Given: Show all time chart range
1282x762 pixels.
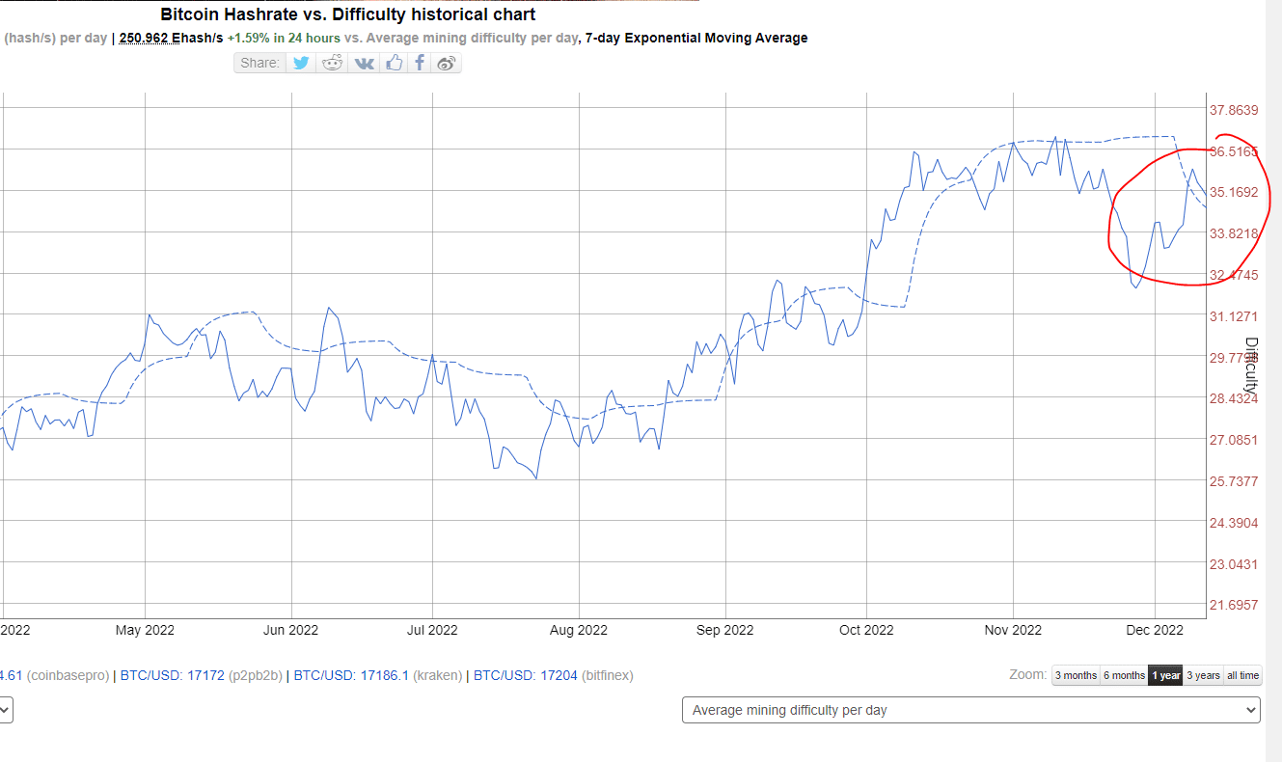Looking at the screenshot, I should pyautogui.click(x=1242, y=675).
